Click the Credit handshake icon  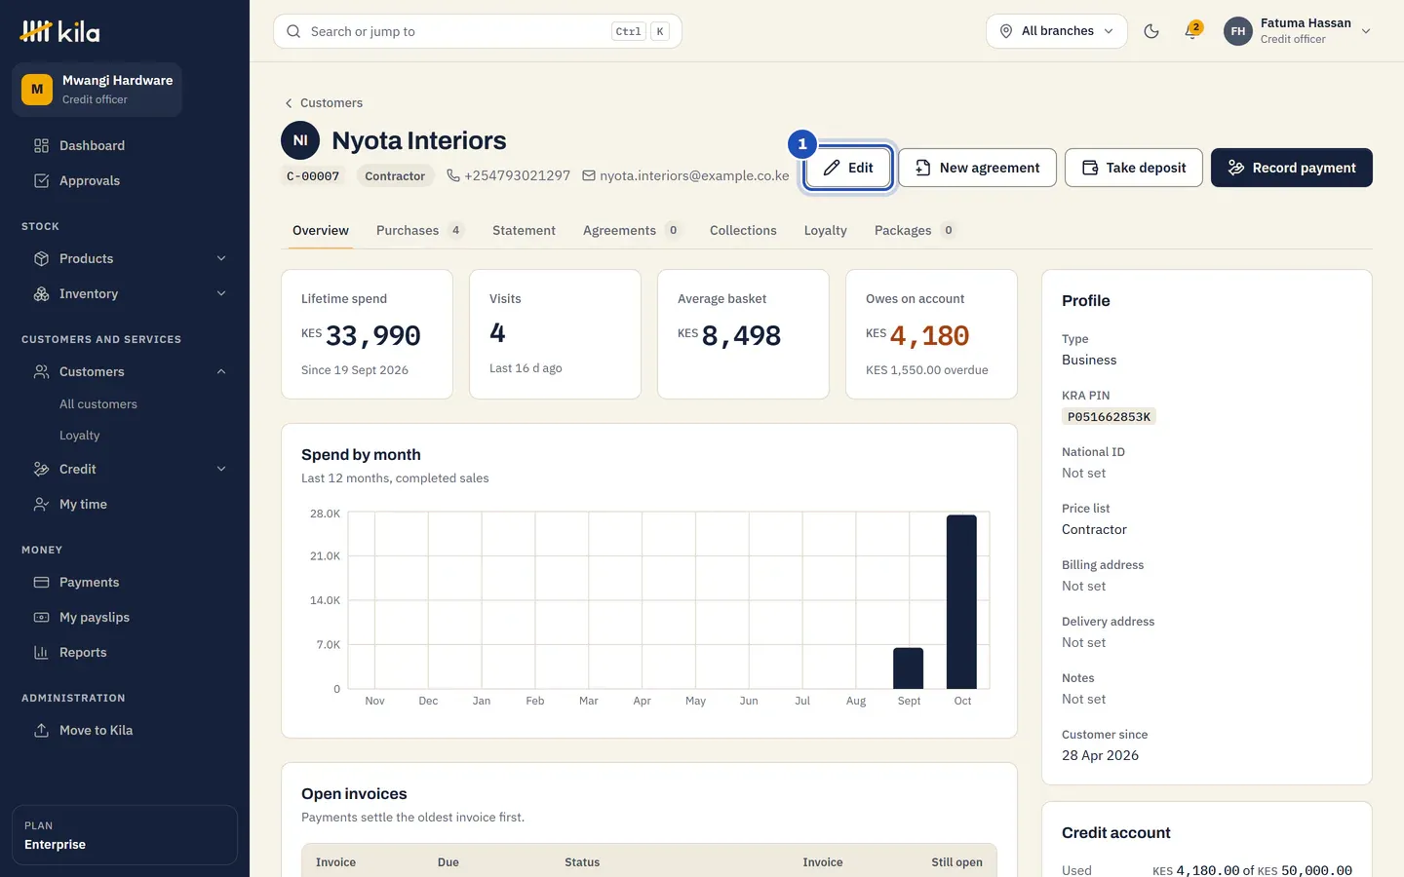click(x=41, y=469)
